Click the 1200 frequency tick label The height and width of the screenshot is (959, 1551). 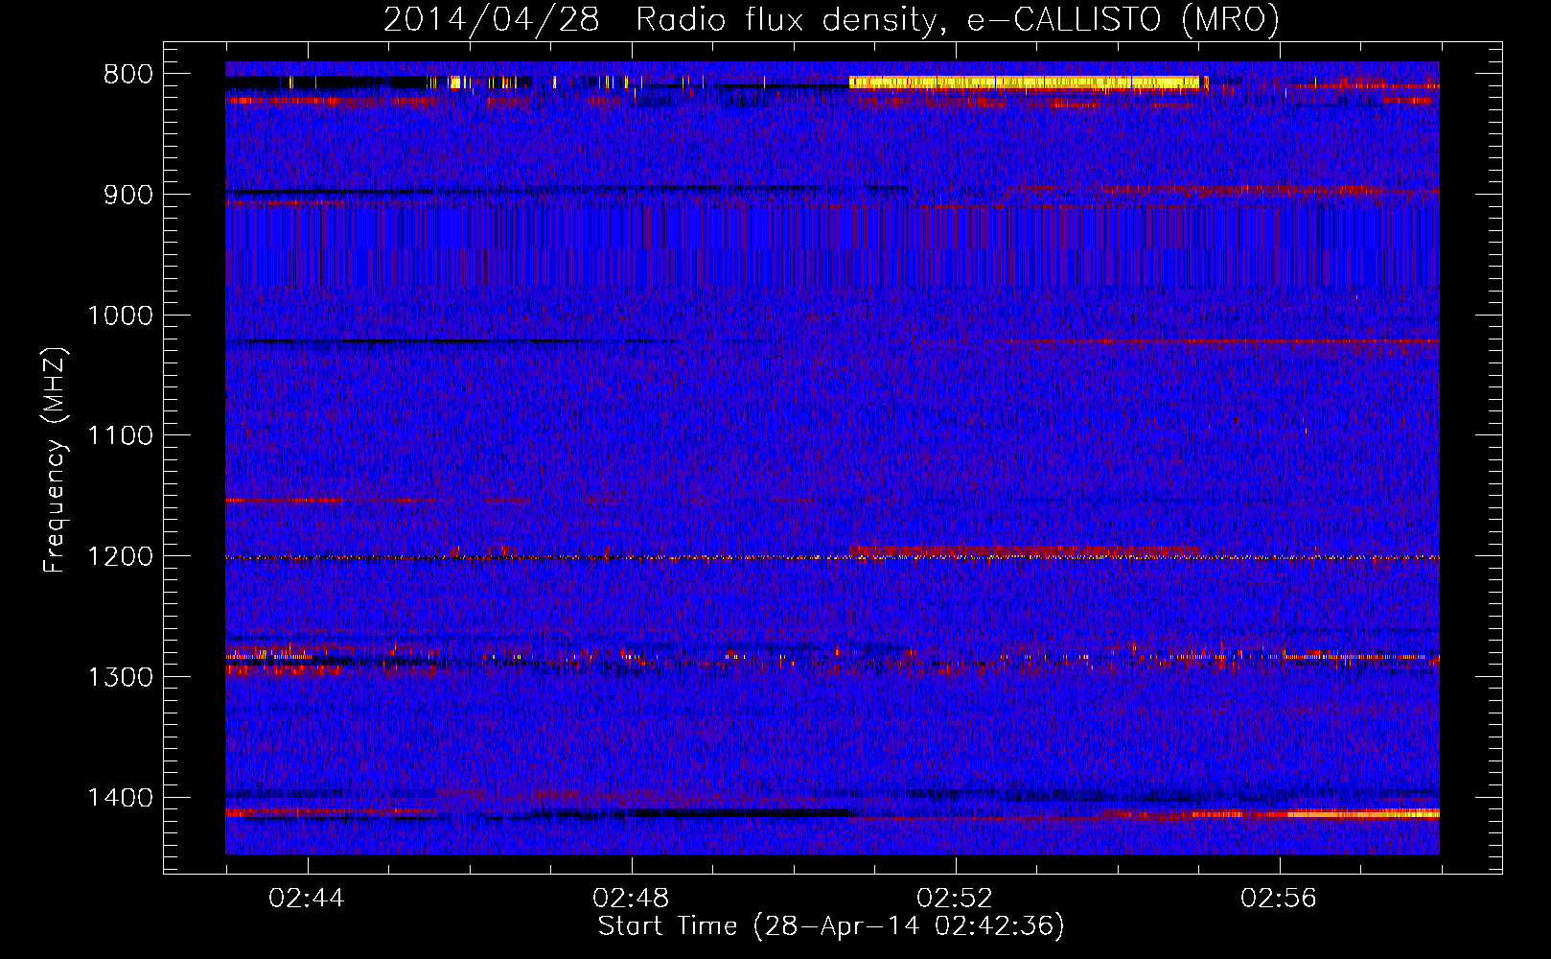120,557
